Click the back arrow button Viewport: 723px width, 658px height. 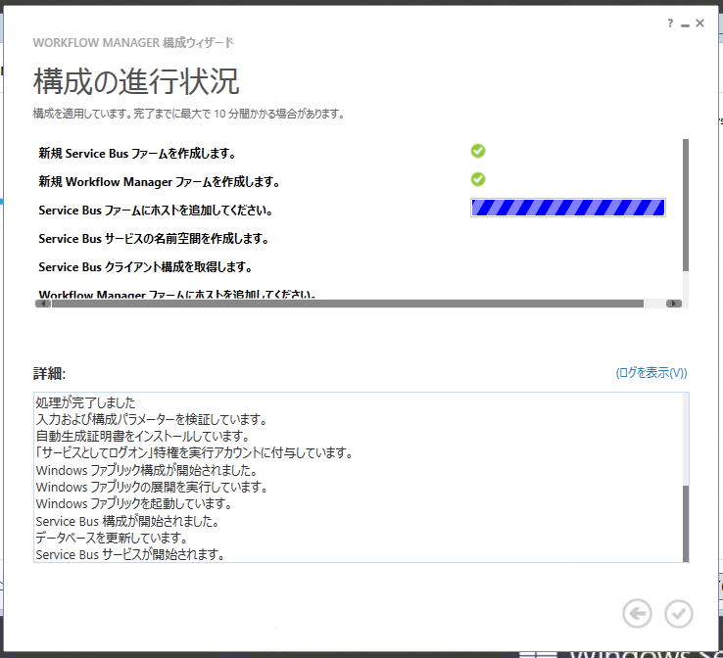(637, 614)
